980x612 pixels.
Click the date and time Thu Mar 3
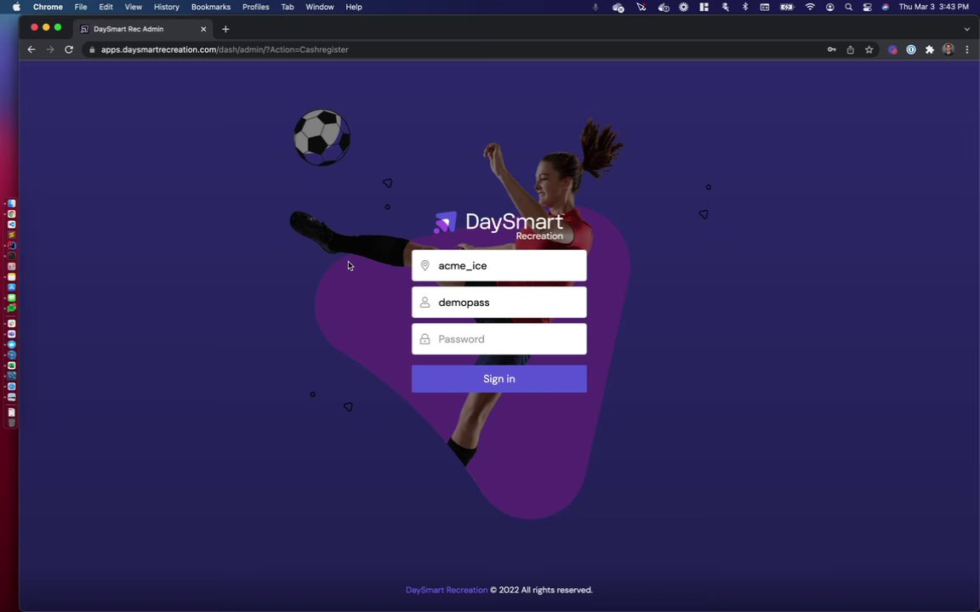click(x=934, y=7)
